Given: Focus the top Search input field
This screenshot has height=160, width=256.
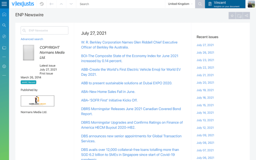Looking at the screenshot, I should pos(121,4).
